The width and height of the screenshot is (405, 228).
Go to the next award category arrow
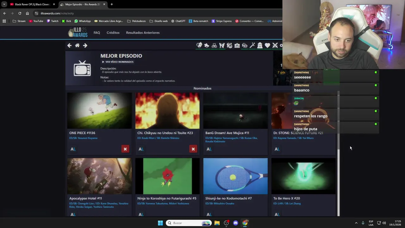[85, 45]
